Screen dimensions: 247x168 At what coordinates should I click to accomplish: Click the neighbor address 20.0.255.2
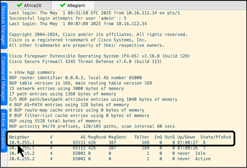pos(22,159)
